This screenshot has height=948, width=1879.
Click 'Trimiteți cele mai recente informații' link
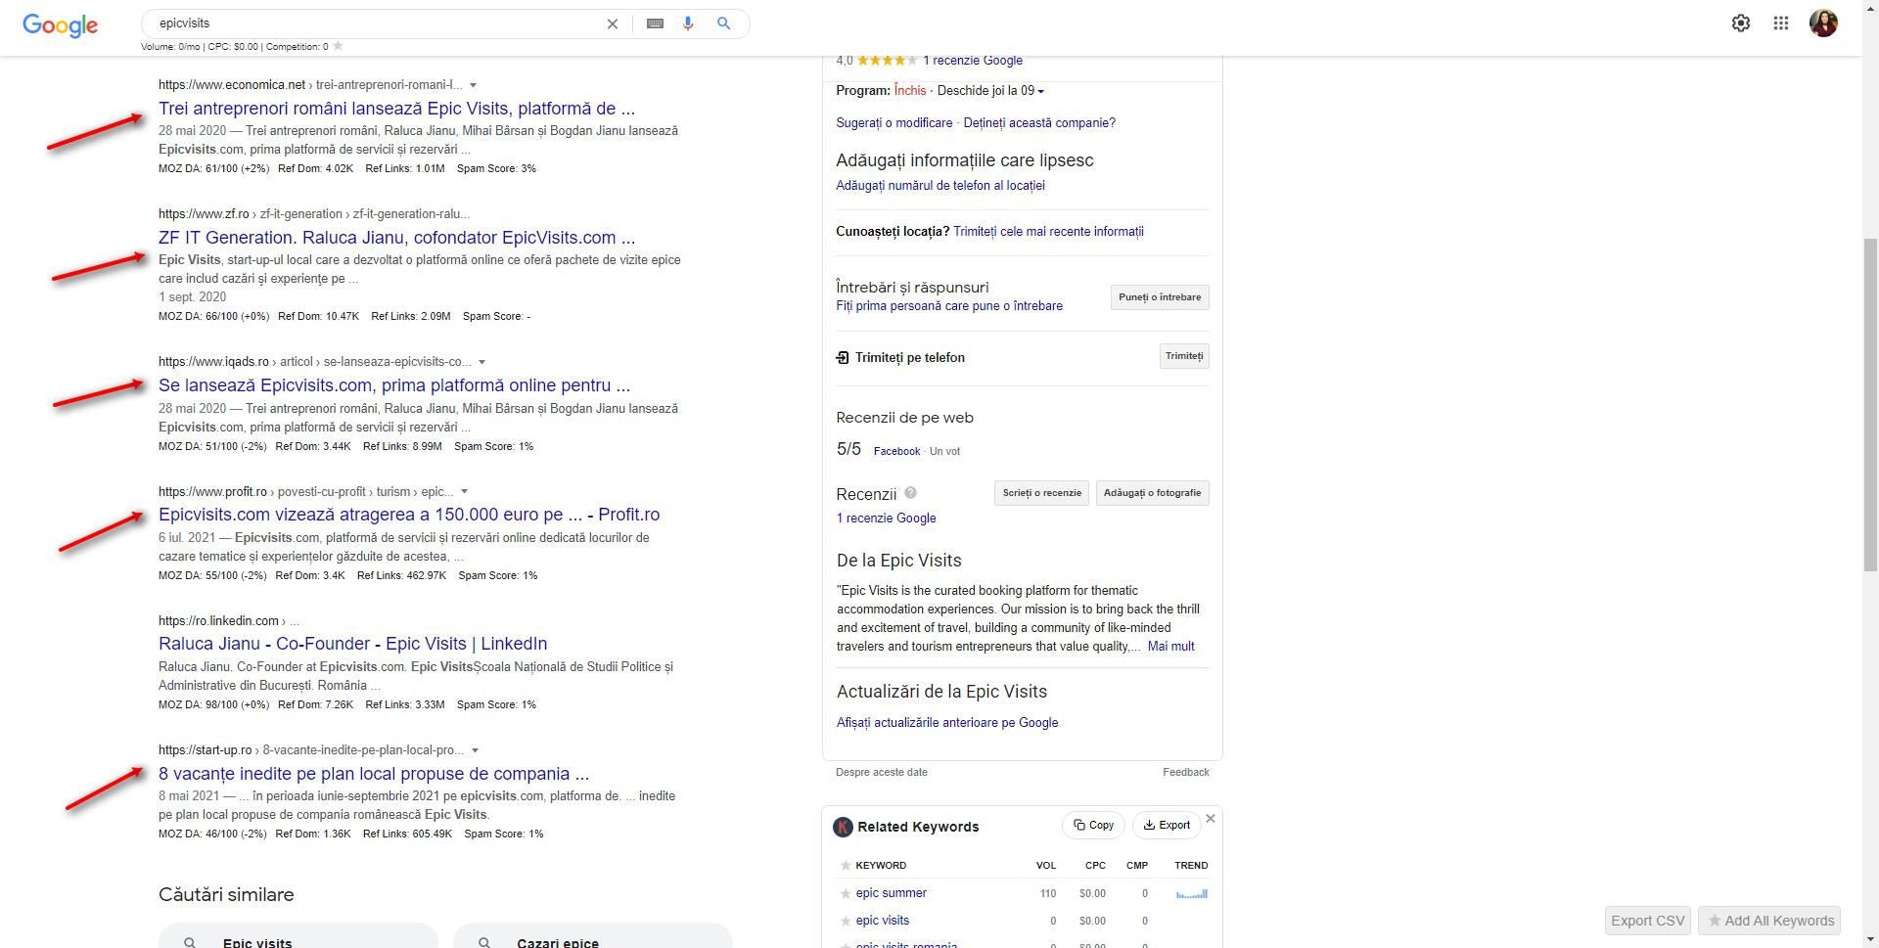coord(1048,232)
